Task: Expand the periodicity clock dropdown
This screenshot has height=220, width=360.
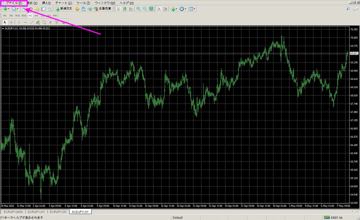Action: click(x=185, y=9)
